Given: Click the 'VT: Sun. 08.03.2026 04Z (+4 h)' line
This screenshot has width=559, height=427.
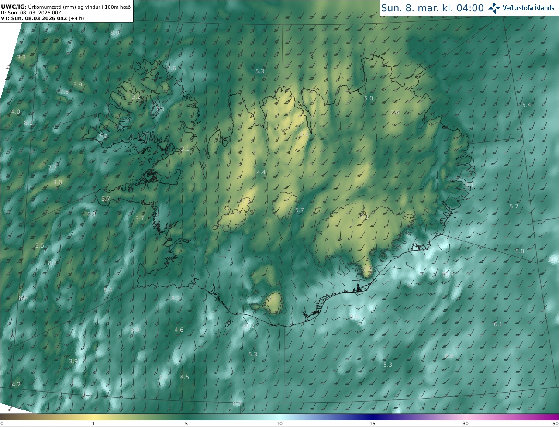Looking at the screenshot, I should 42,18.
